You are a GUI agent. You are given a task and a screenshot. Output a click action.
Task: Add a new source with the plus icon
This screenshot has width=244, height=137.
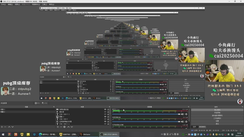pyautogui.click(x=58, y=127)
